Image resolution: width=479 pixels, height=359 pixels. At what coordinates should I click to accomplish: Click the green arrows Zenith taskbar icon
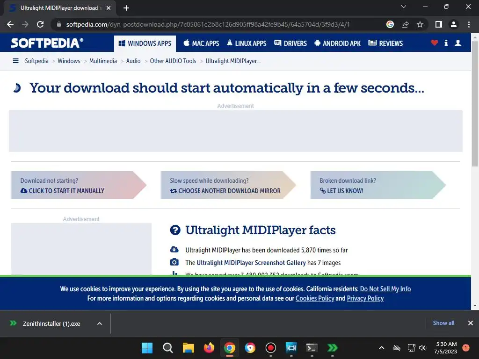click(333, 348)
